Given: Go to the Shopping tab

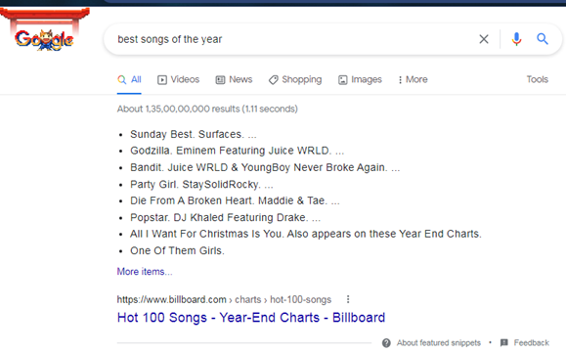Looking at the screenshot, I should [x=295, y=80].
